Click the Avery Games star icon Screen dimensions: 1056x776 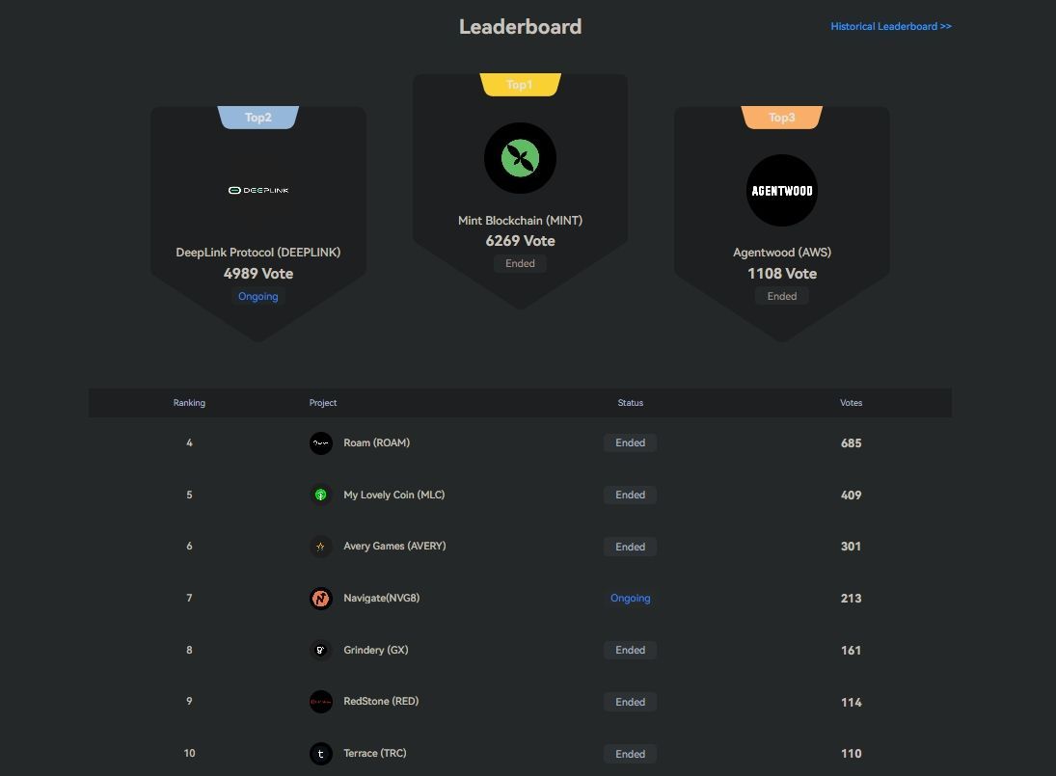pyautogui.click(x=320, y=547)
